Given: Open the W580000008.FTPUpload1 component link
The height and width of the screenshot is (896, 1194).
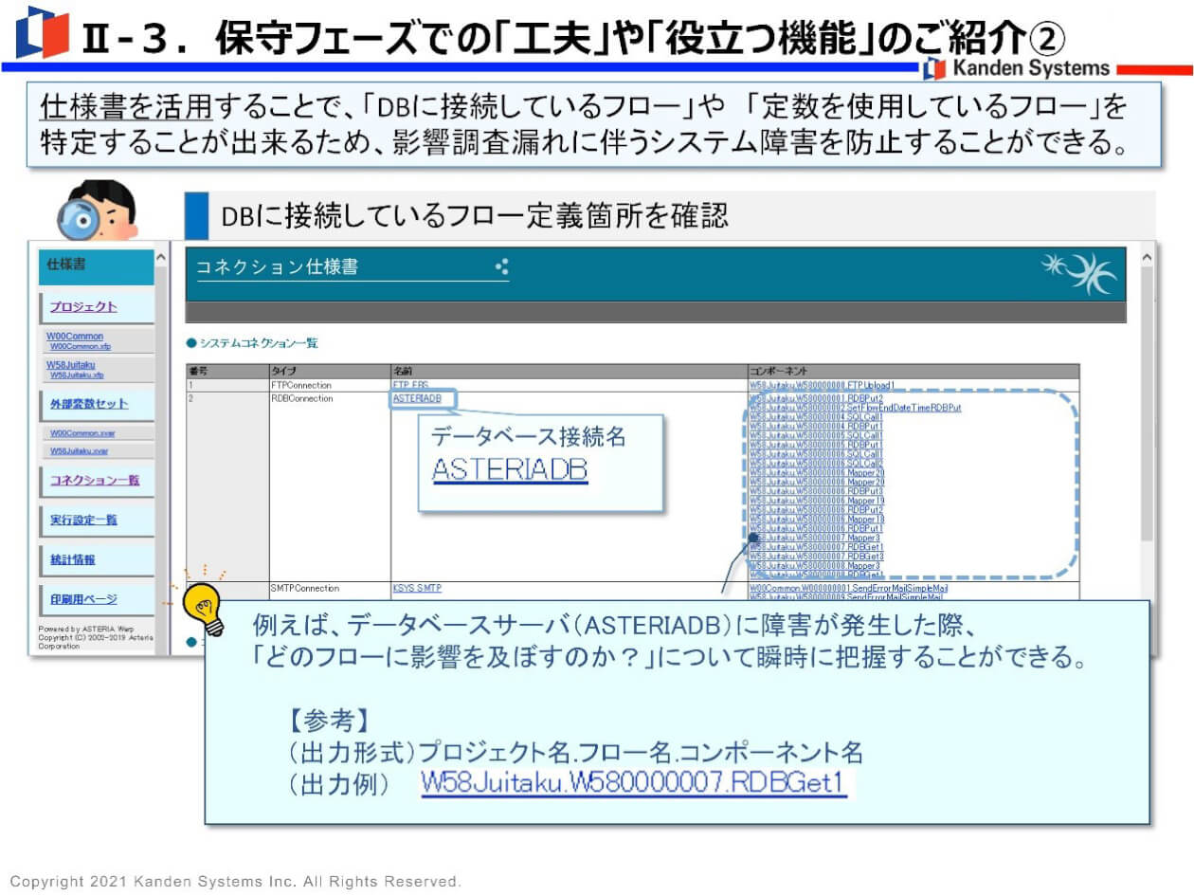Looking at the screenshot, I should pos(822,386).
